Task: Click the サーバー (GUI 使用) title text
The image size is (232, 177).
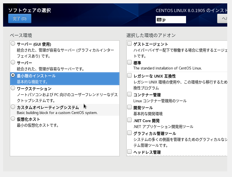Action: point(34,44)
